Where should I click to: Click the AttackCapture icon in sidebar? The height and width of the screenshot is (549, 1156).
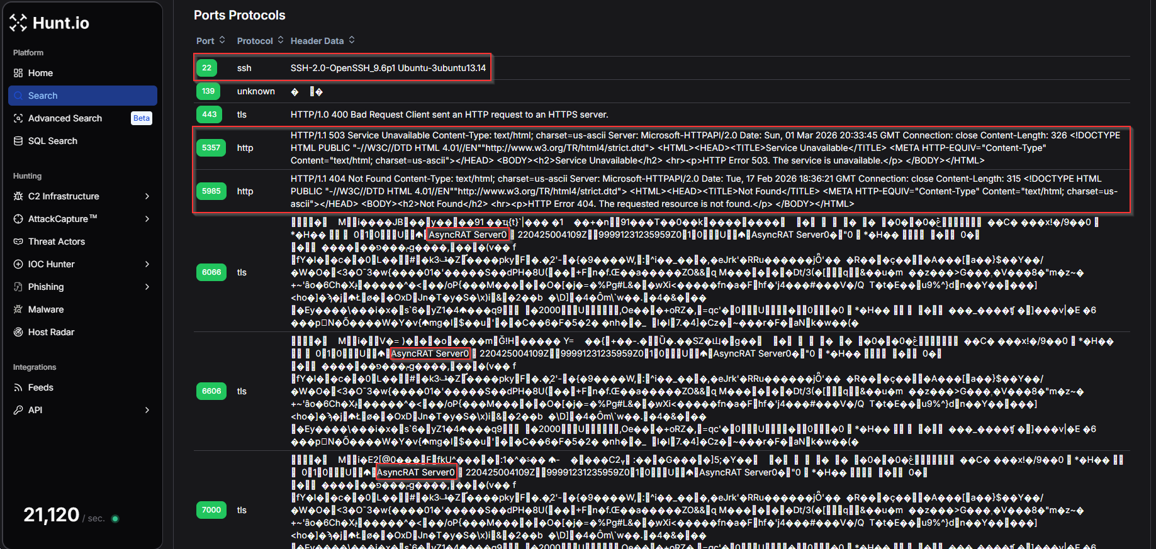18,219
